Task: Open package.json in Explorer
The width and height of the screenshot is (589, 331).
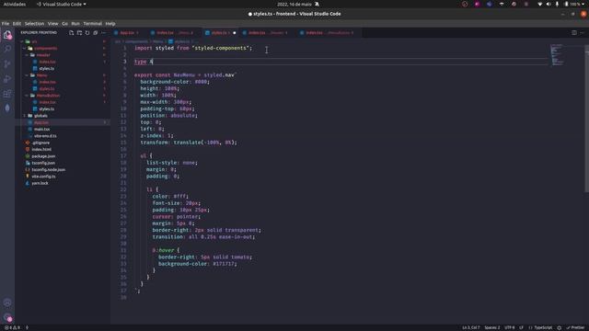Action: 43,156
